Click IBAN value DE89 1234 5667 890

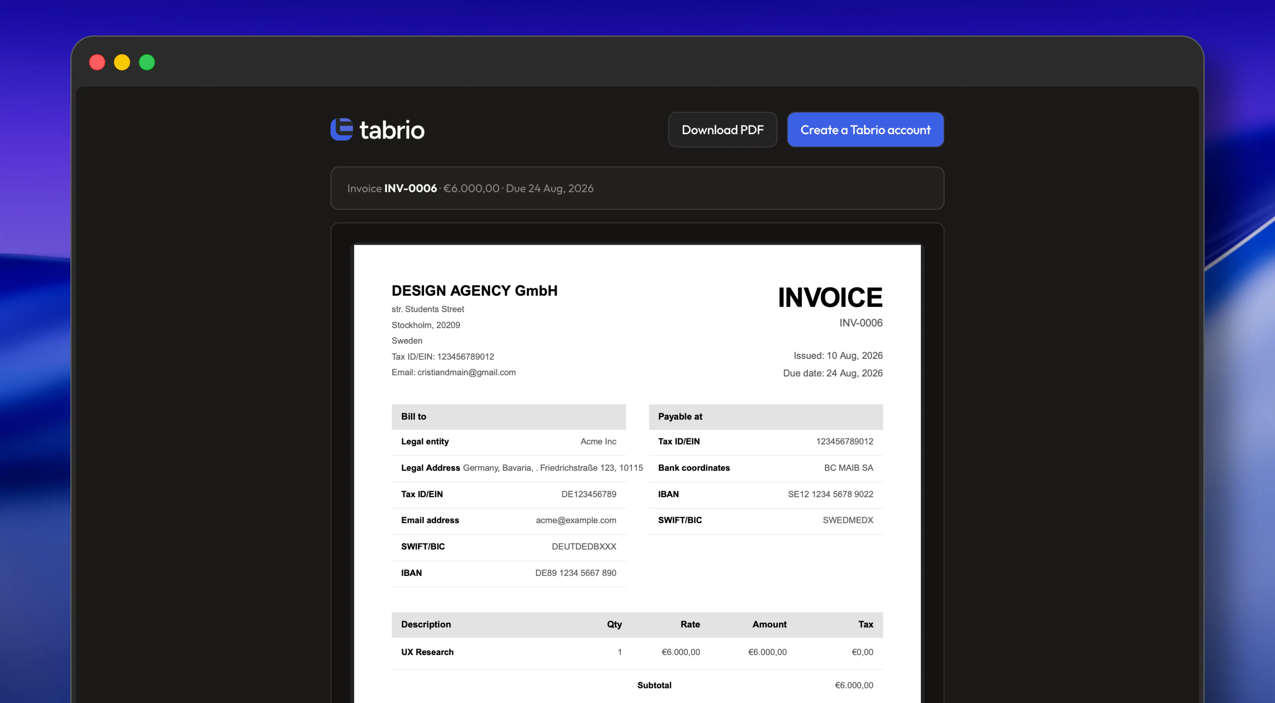pyautogui.click(x=575, y=573)
